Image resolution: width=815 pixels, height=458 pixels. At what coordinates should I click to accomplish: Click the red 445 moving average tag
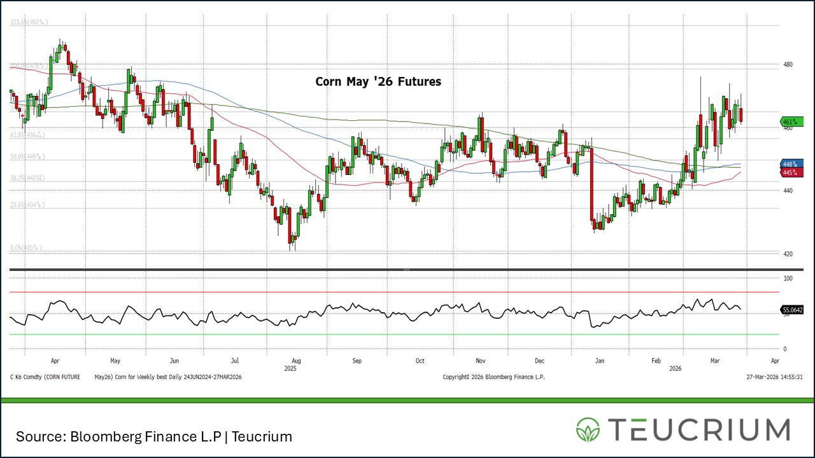tap(790, 172)
